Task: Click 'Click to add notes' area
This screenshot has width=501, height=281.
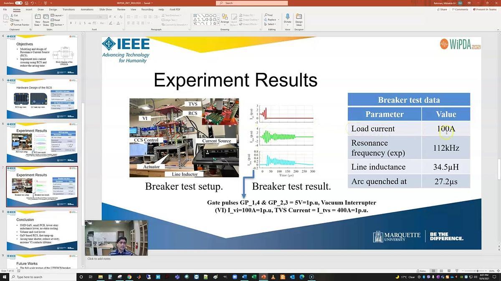Action: 99,259
